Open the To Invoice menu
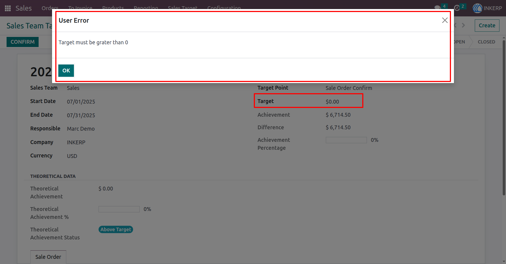Screen dimensions: 506x264 click(x=80, y=8)
